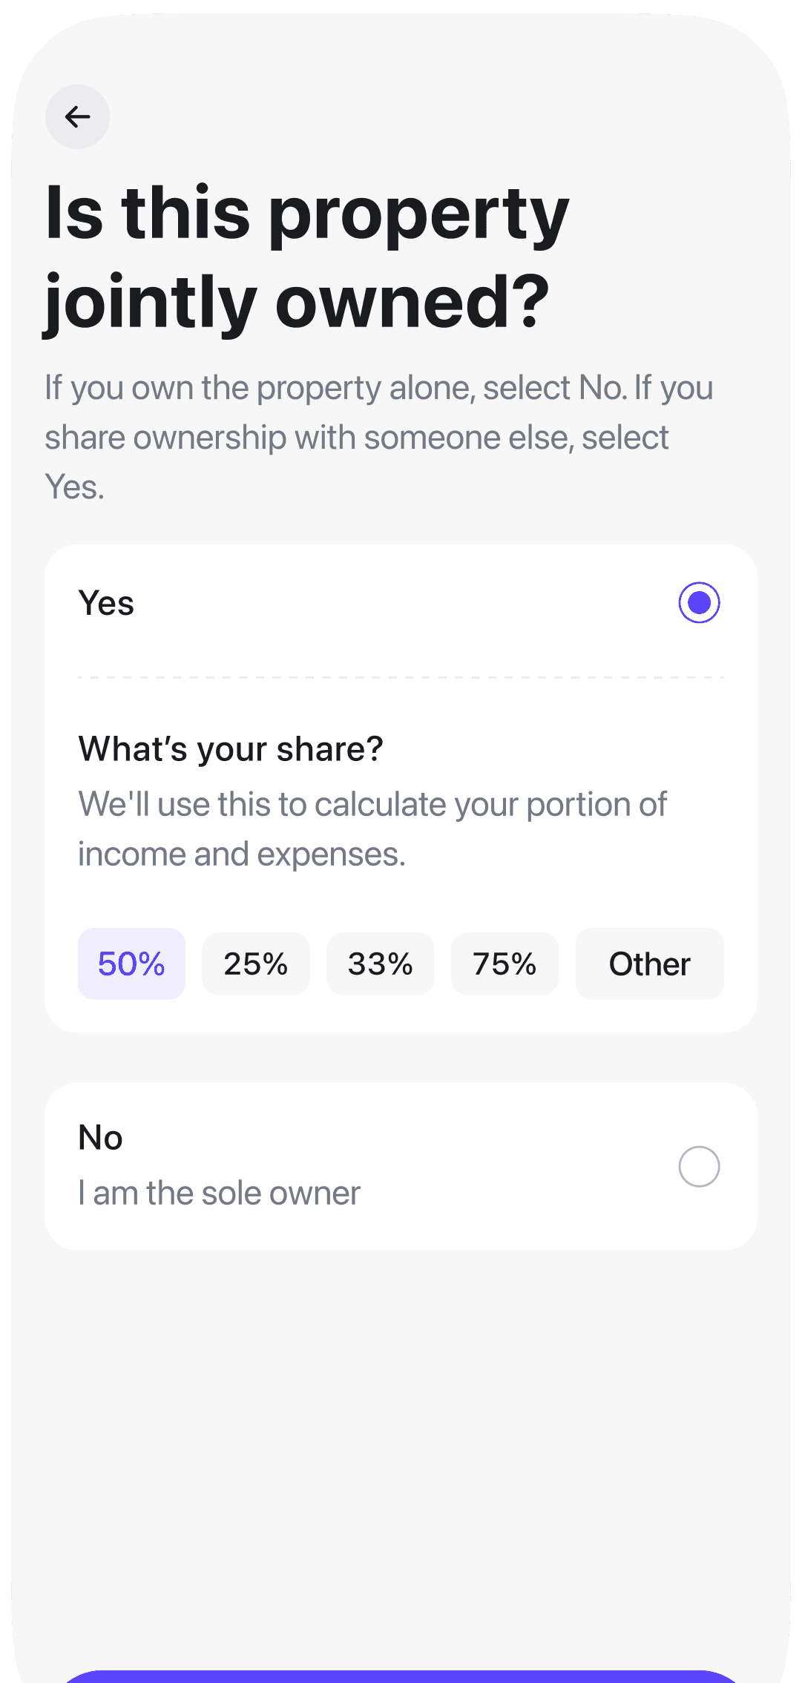The image size is (802, 1683).
Task: Select the Yes radio button
Action: tap(697, 602)
